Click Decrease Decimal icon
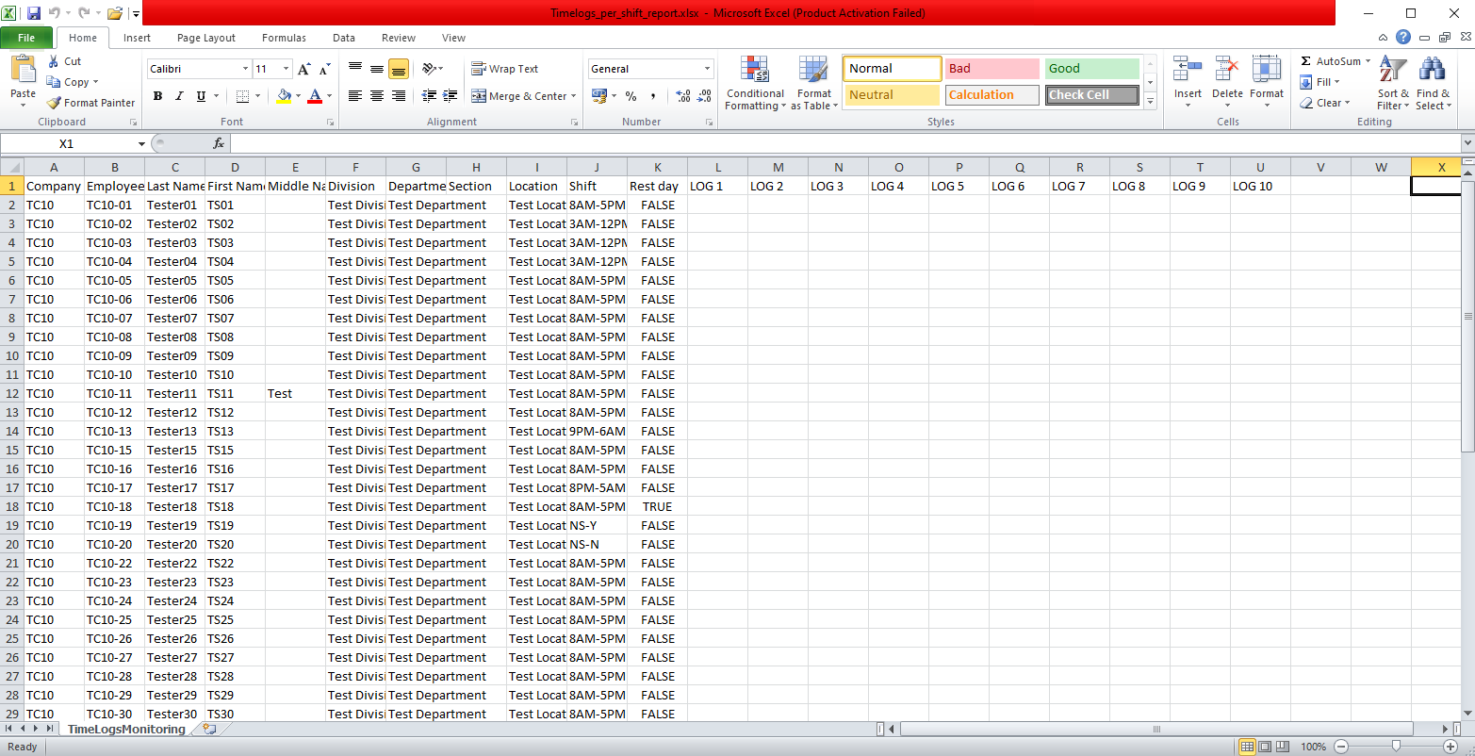Screen dimensions: 1475x756 [704, 96]
